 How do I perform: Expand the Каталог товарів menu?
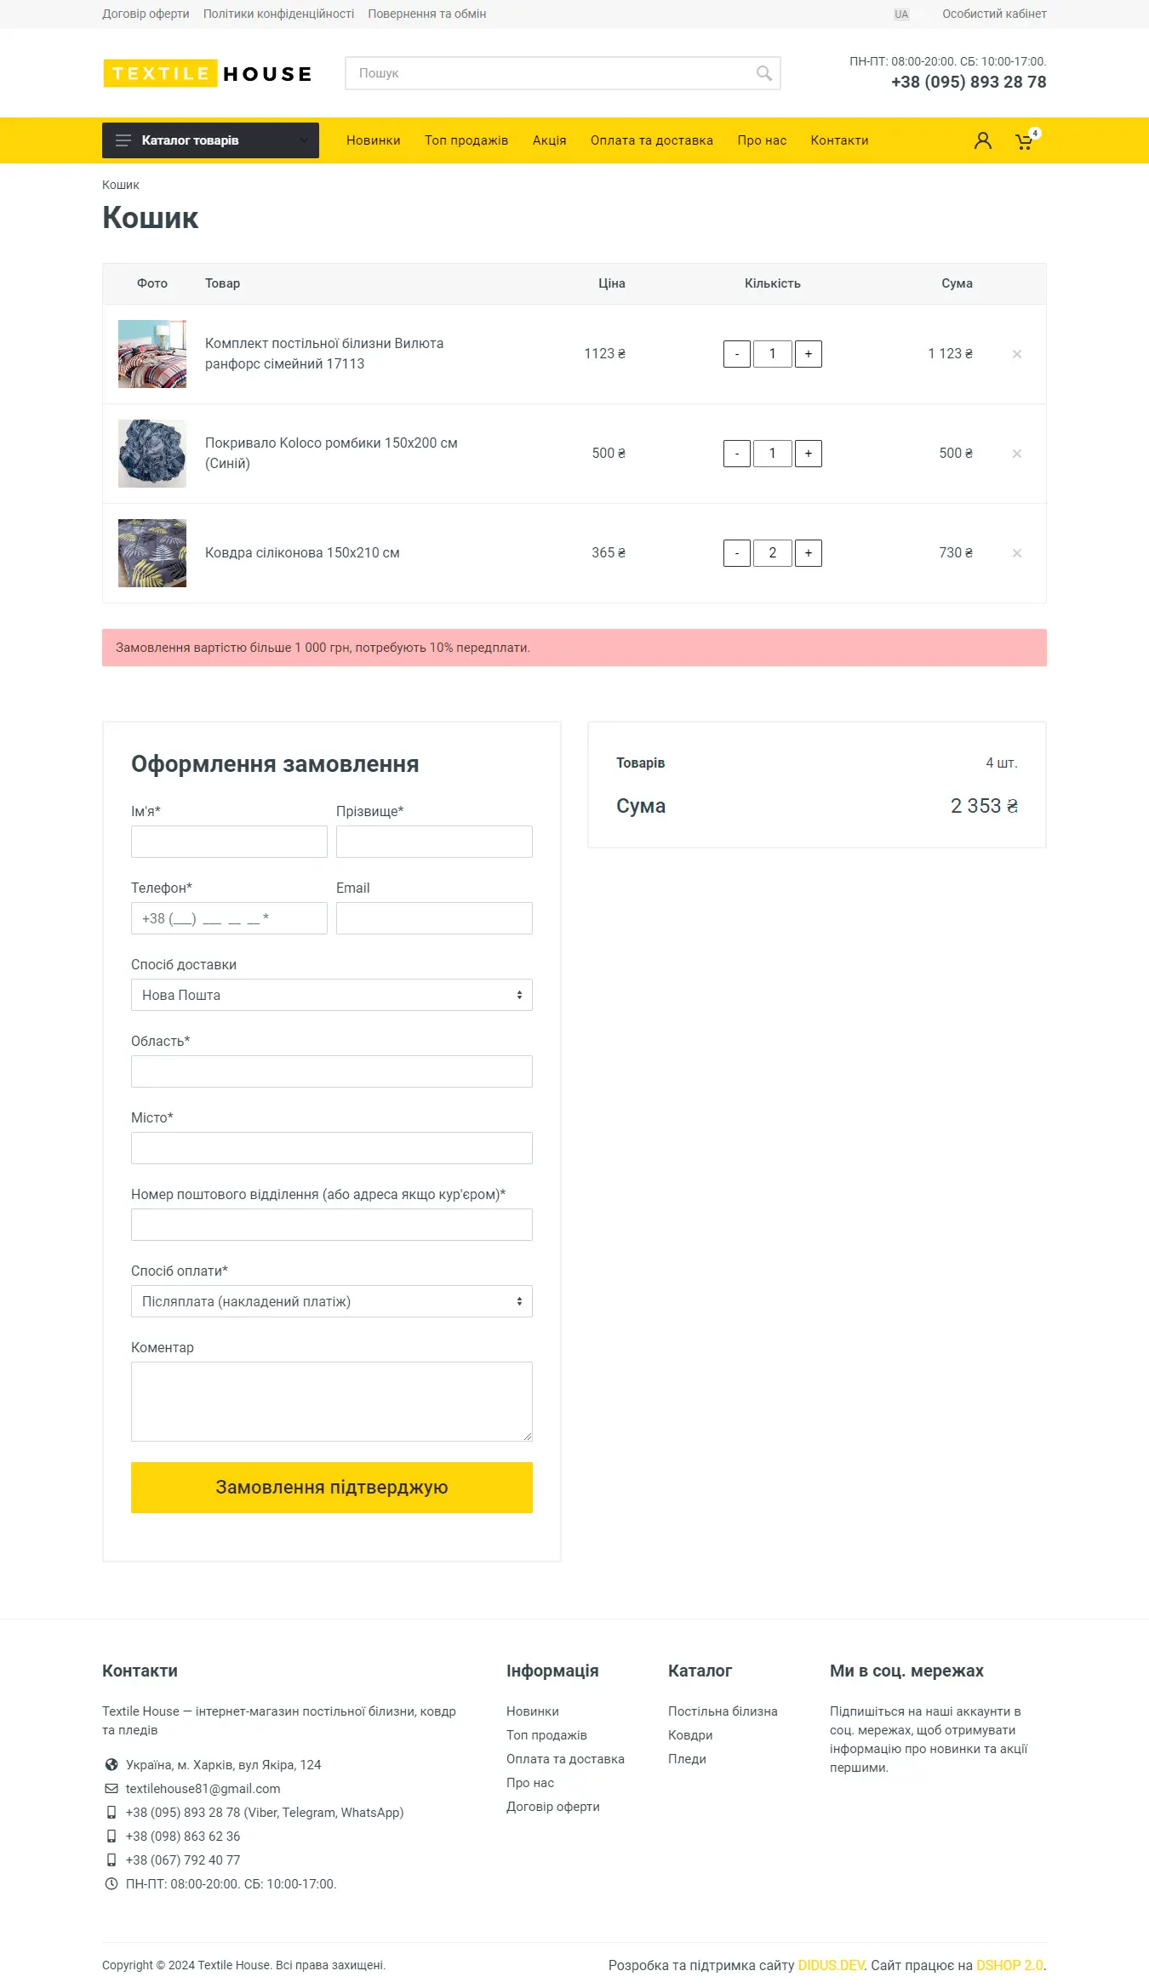point(210,140)
